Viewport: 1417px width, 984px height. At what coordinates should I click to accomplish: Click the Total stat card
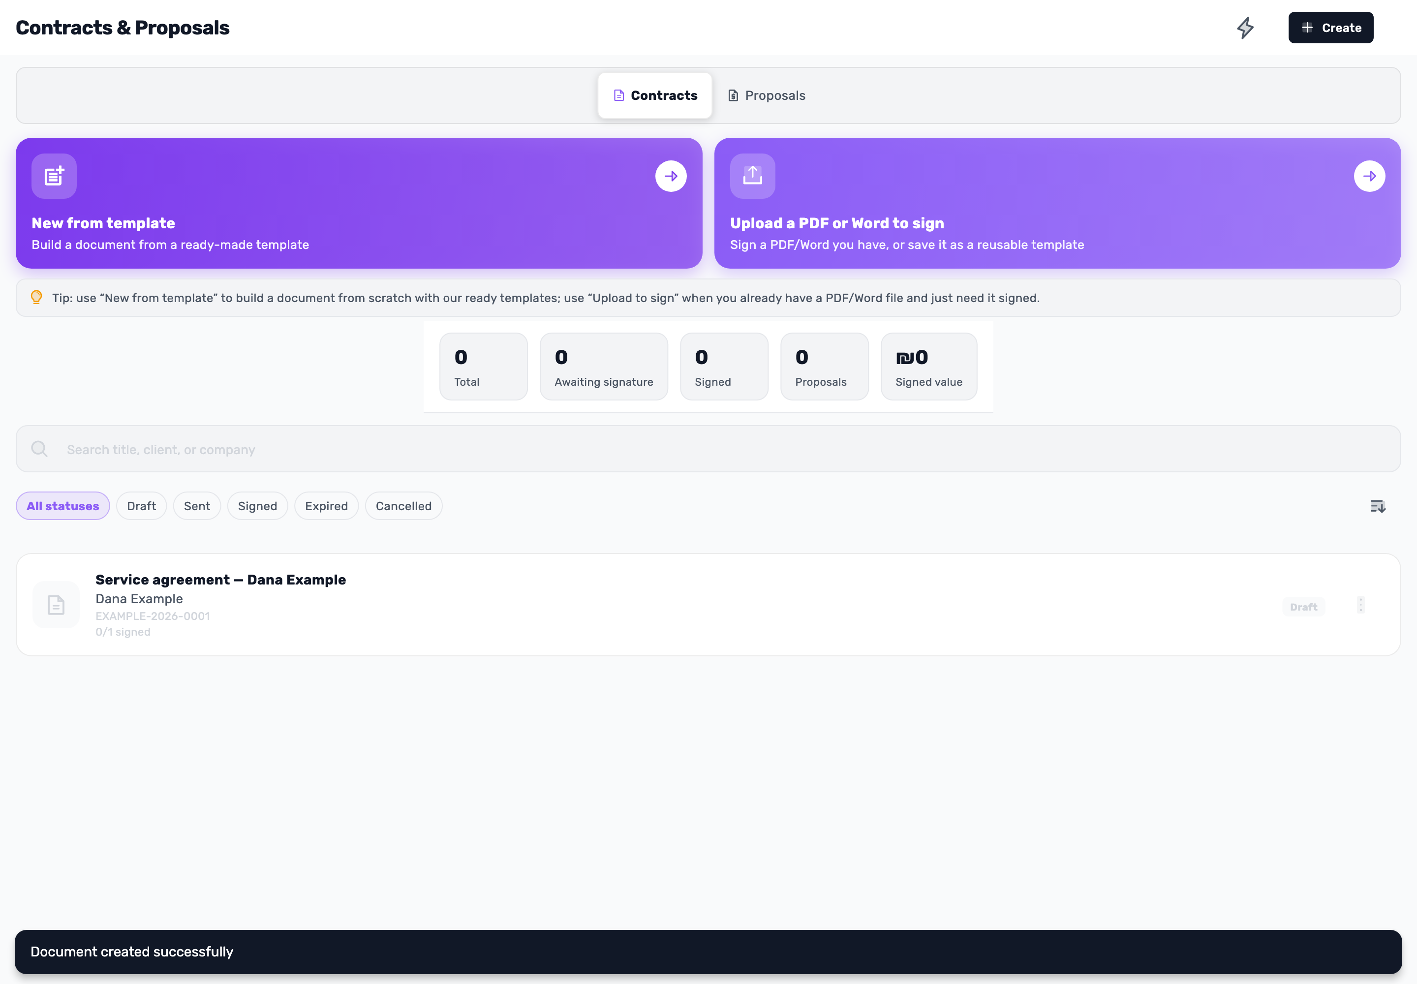(484, 367)
